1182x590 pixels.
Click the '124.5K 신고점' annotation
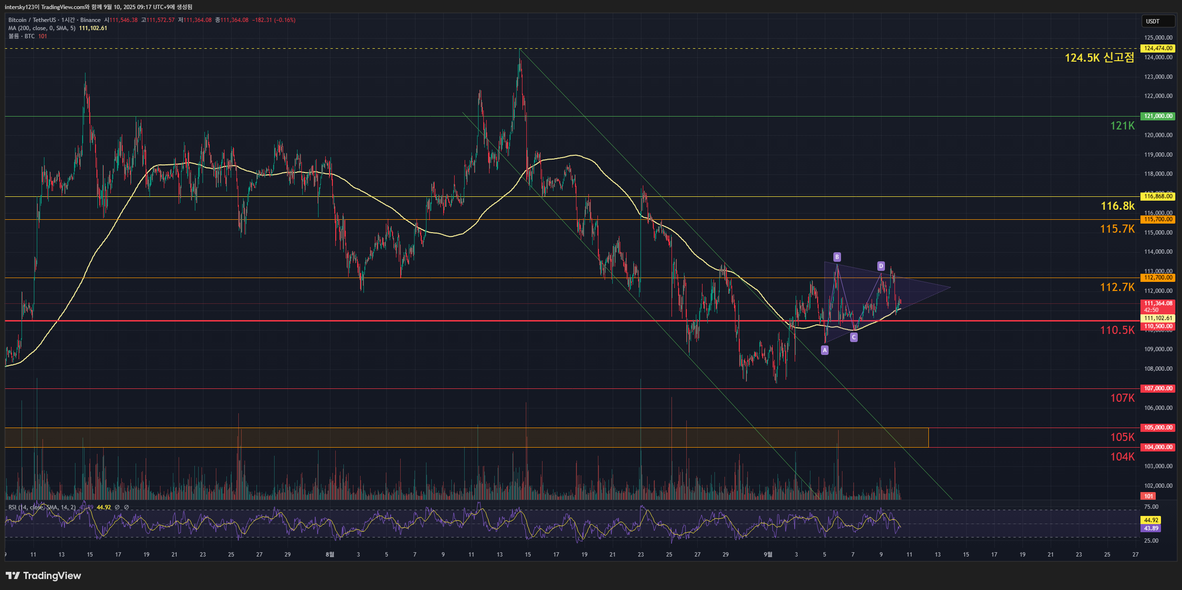coord(1099,58)
